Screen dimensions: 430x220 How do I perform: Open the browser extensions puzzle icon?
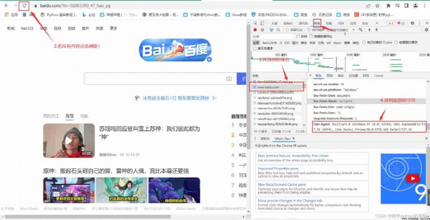pyautogui.click(x=388, y=5)
